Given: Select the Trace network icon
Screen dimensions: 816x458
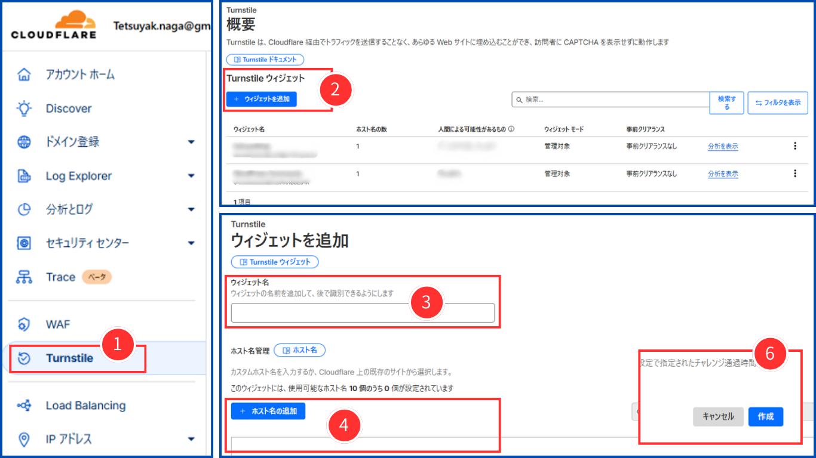Looking at the screenshot, I should (24, 277).
